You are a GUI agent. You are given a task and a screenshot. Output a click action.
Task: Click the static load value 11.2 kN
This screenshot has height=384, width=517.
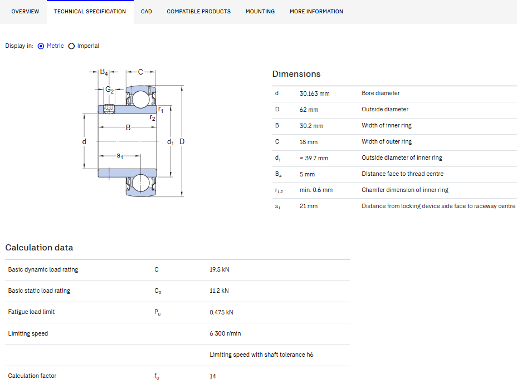point(219,291)
